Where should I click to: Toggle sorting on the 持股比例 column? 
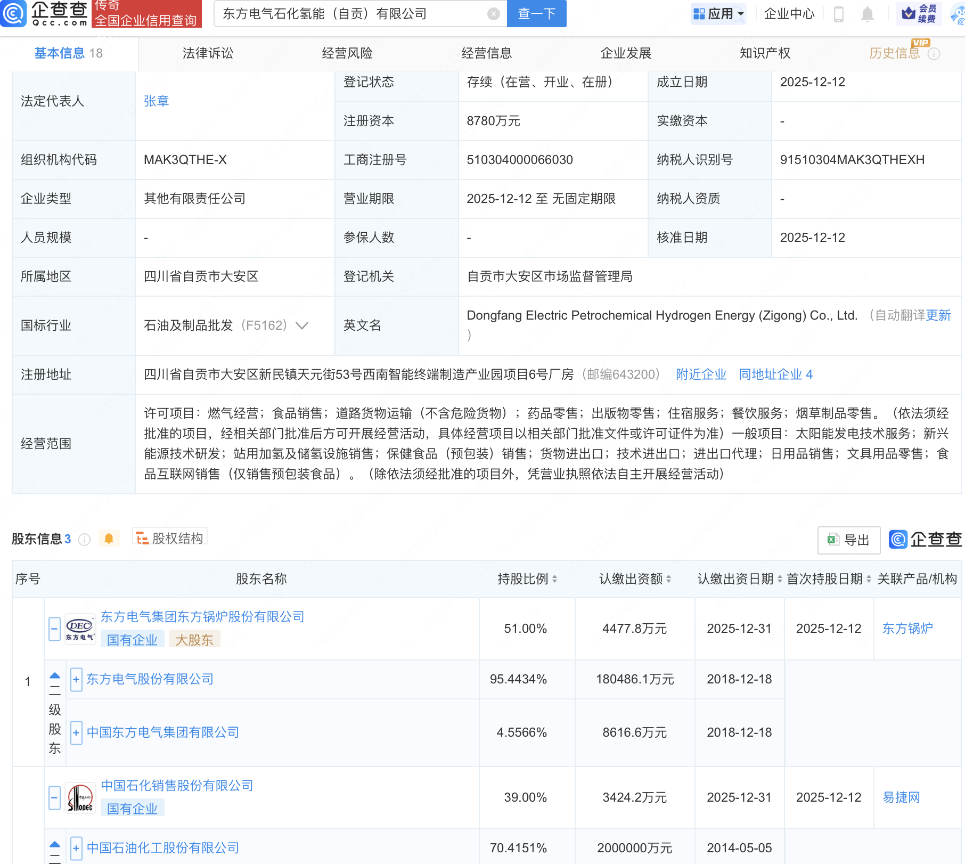(555, 579)
